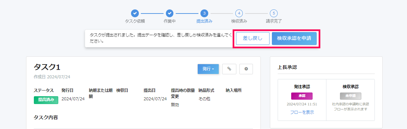The image size is (407, 129).
Task: Click the 検収承認を申請 button
Action: [x=294, y=38]
